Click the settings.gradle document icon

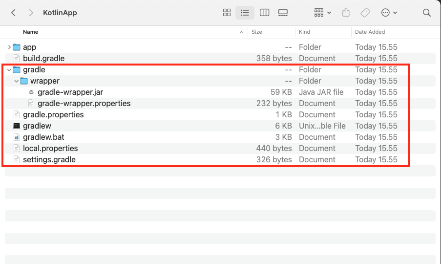click(17, 159)
